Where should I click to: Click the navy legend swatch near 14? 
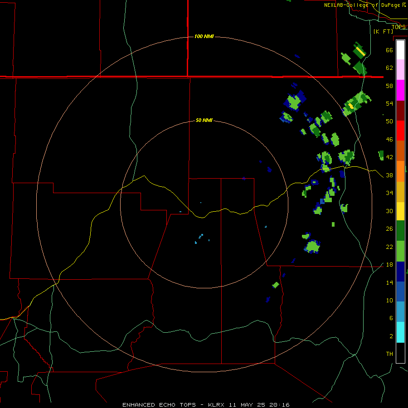[400, 272]
